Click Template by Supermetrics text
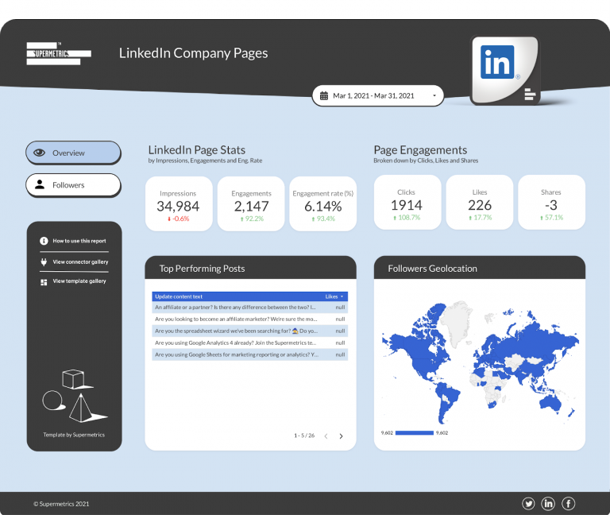 tap(74, 435)
